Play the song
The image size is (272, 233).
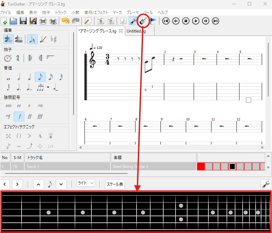coord(196,21)
